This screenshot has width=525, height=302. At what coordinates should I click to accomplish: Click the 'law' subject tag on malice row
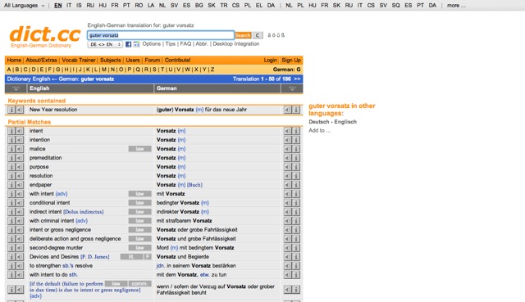140,149
